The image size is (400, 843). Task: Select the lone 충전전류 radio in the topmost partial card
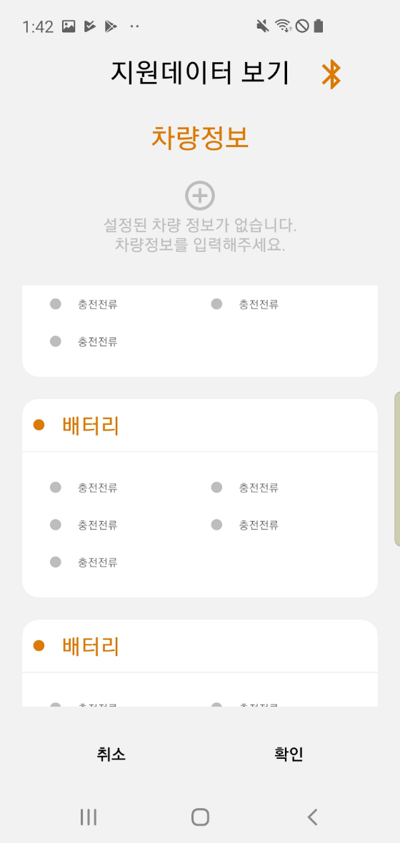[56, 341]
